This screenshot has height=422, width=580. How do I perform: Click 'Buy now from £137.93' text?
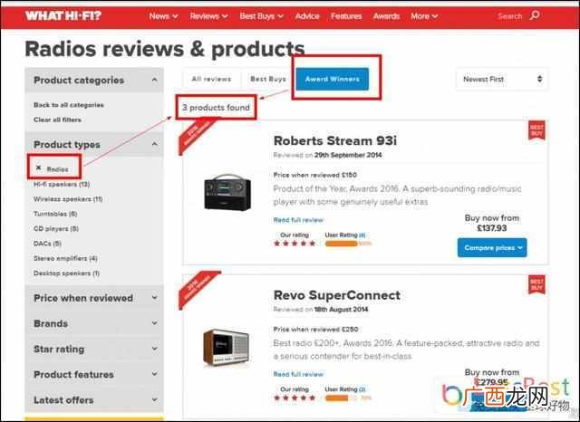point(491,223)
